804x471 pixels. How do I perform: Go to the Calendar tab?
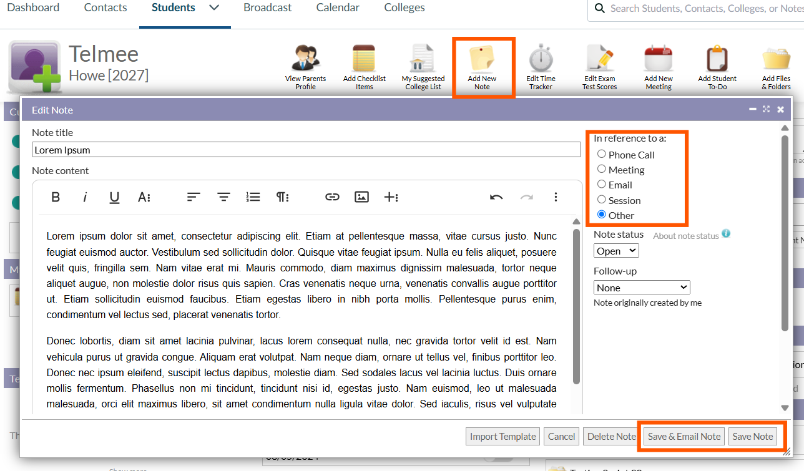[338, 8]
